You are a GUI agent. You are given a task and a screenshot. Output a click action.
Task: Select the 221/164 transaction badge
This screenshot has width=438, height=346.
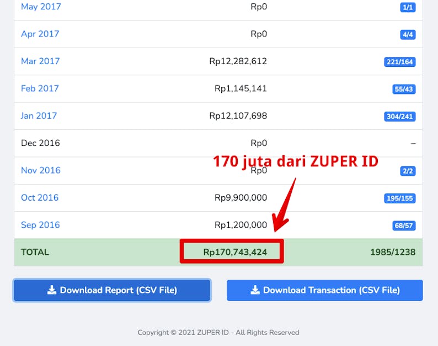tap(400, 62)
